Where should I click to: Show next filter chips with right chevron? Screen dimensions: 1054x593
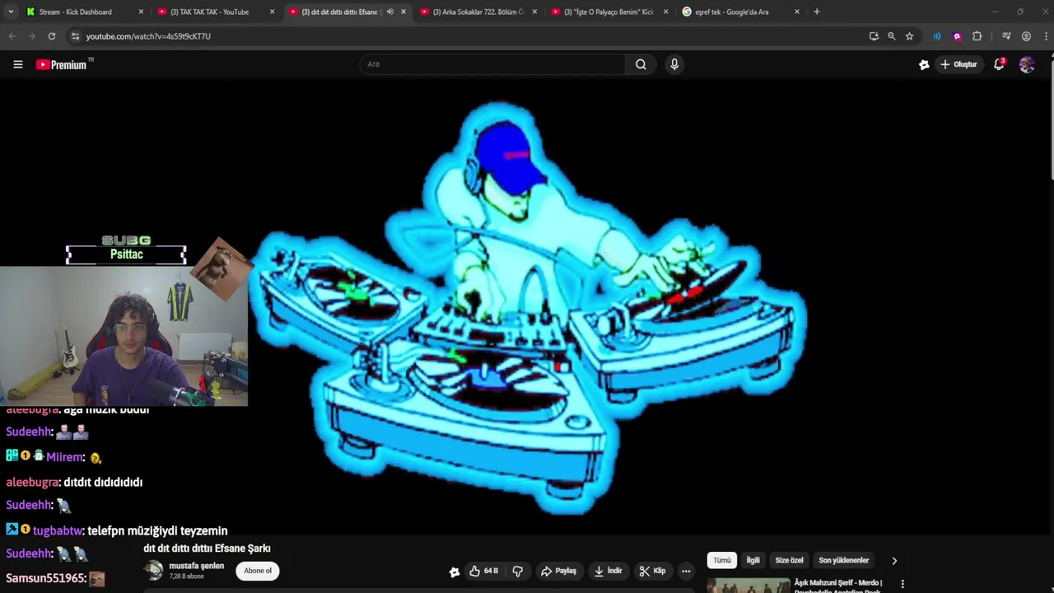coord(894,561)
